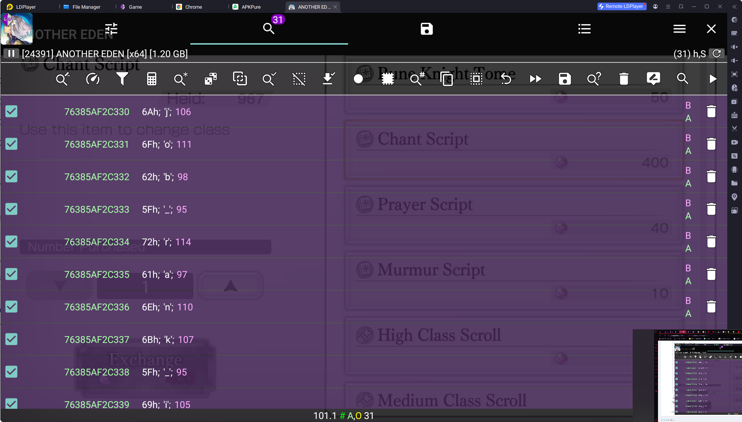Screen dimensions: 742x422
Task: Click the deselect crossed-box icon
Action: [x=299, y=79]
